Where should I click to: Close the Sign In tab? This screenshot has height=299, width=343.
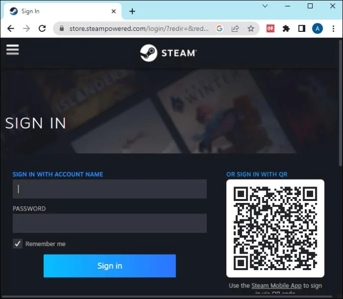click(113, 11)
